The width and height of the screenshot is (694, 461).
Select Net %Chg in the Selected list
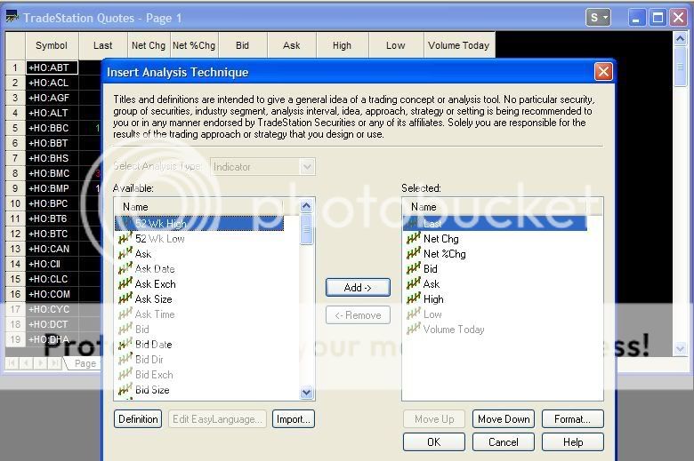444,254
